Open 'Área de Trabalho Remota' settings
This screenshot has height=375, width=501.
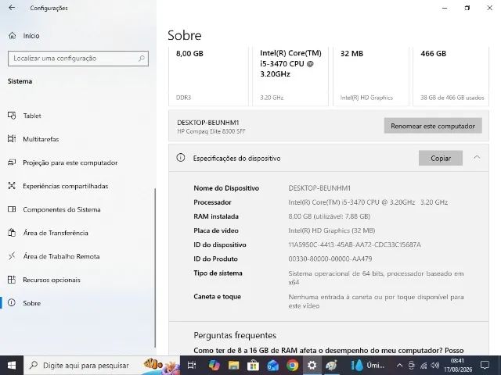(x=61, y=256)
